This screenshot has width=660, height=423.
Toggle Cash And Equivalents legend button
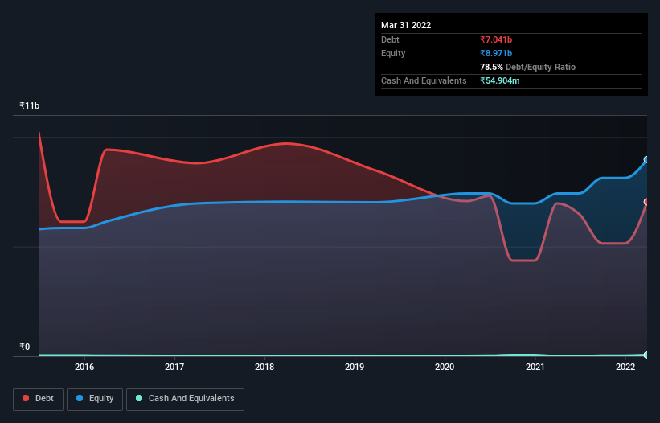coord(185,399)
